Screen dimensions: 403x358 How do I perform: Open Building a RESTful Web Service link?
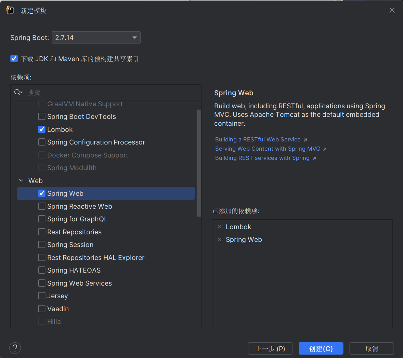pyautogui.click(x=258, y=139)
